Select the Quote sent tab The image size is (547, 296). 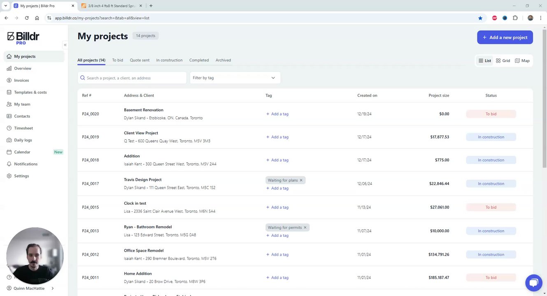point(140,60)
